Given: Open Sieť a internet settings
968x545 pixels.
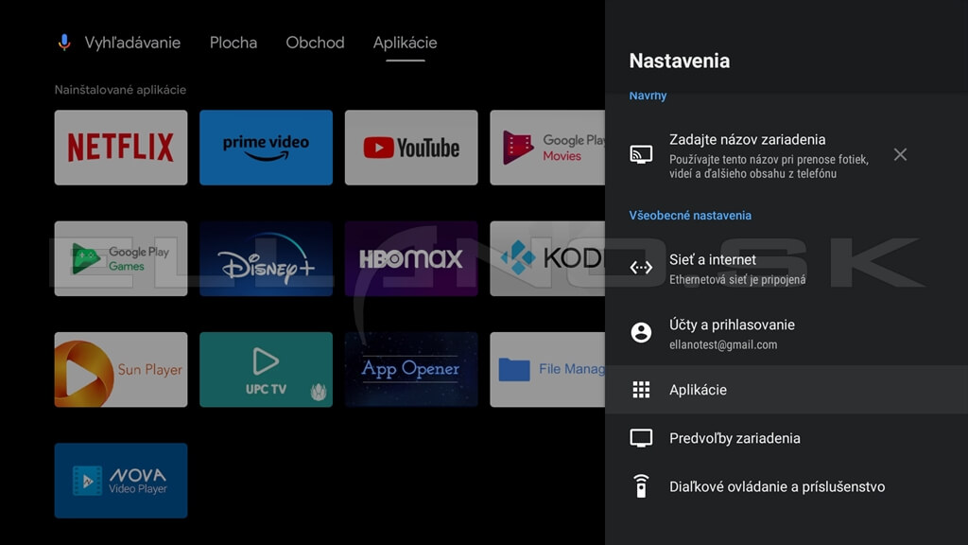Looking at the screenshot, I should coord(786,268).
